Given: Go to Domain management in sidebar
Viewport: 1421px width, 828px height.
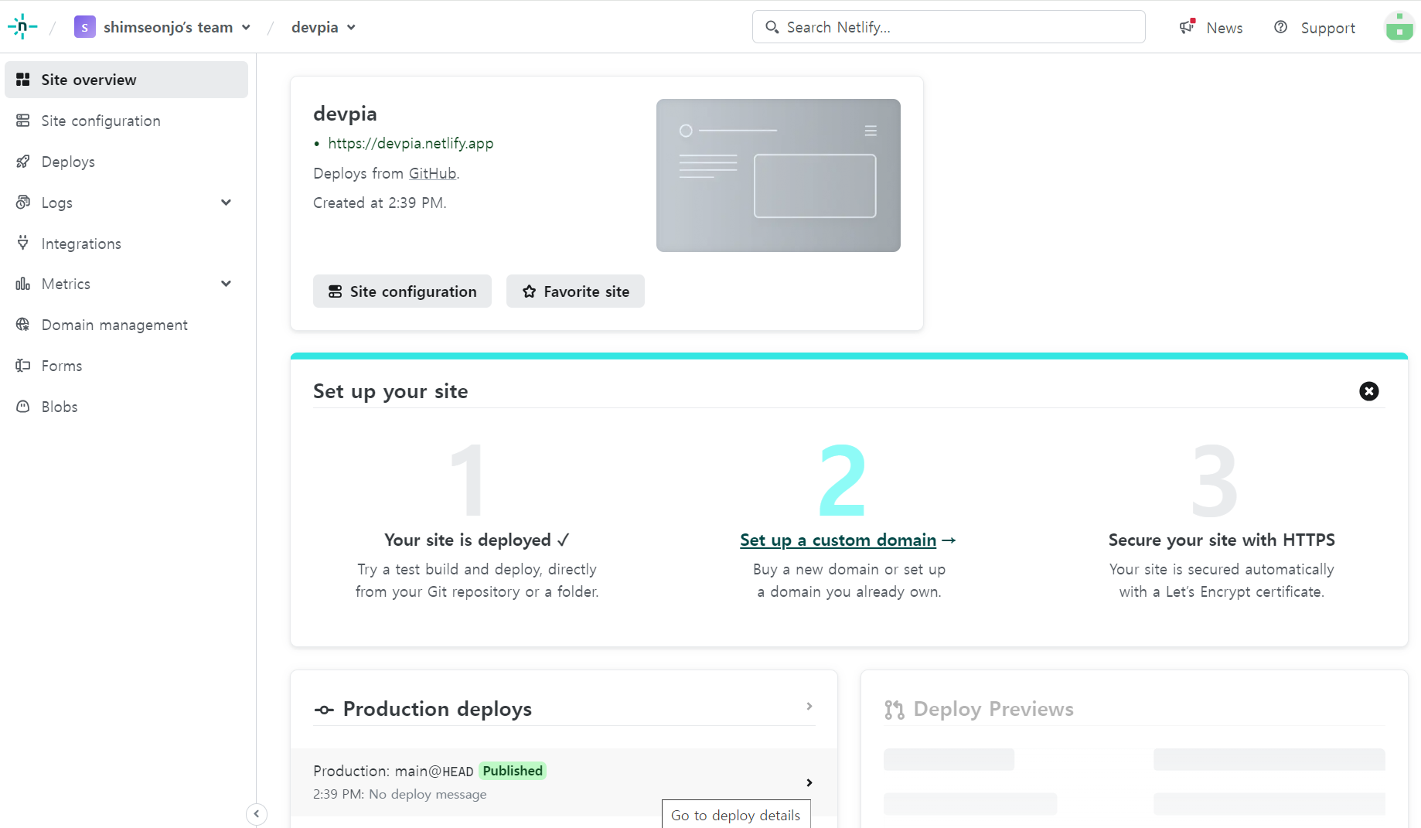Looking at the screenshot, I should coord(114,325).
